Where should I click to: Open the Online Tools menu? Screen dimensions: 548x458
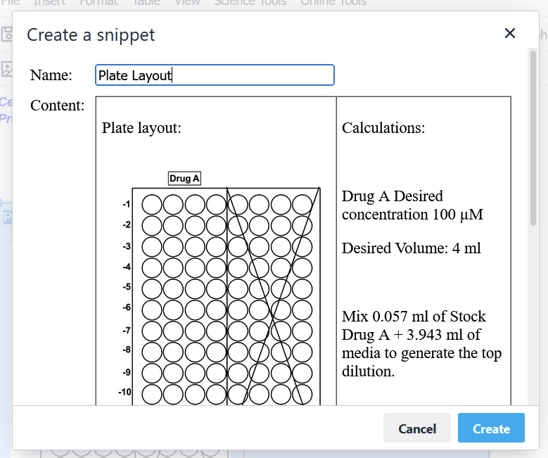pos(333,3)
